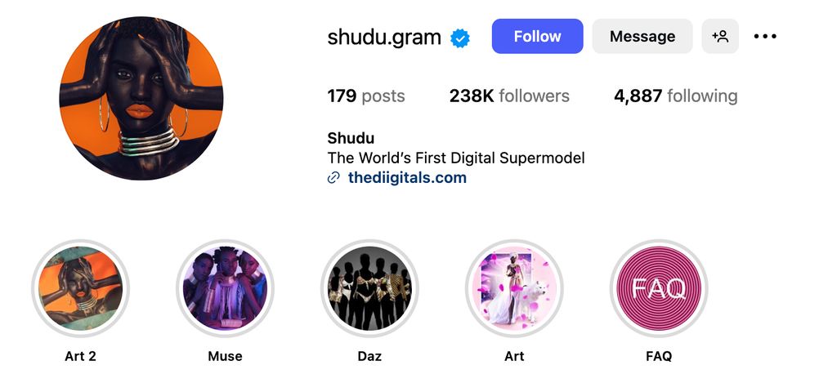Click the link chain icon in bio
This screenshot has width=837, height=392.
[x=333, y=178]
